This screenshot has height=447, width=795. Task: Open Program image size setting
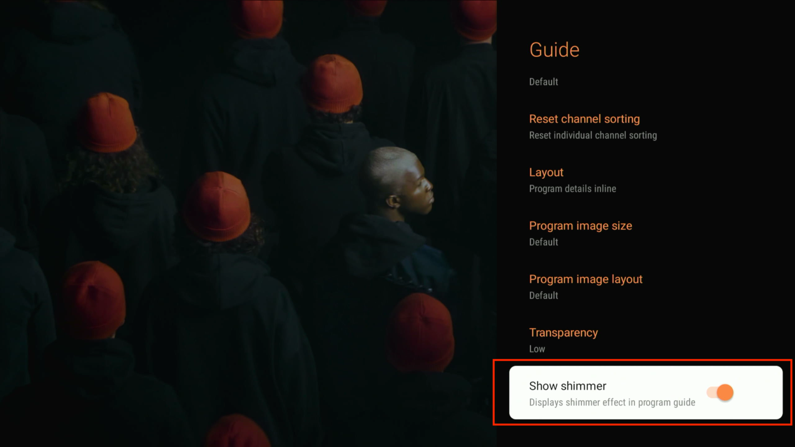click(x=580, y=226)
